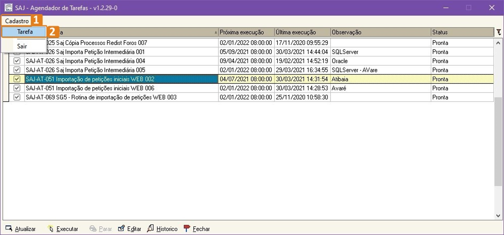Image resolution: width=504 pixels, height=235 pixels.
Task: Toggle checkbox for Importação de petições iniciais WEB 002
Action: coord(17,79)
